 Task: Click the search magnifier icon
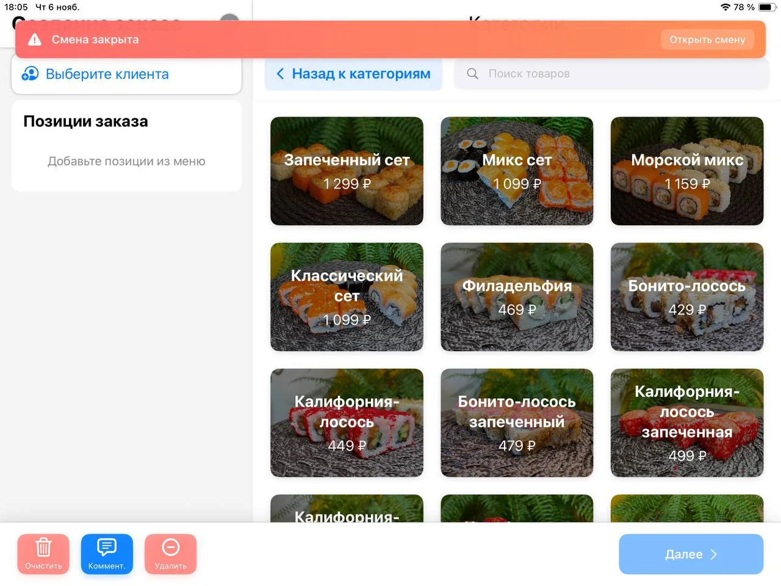(x=472, y=74)
